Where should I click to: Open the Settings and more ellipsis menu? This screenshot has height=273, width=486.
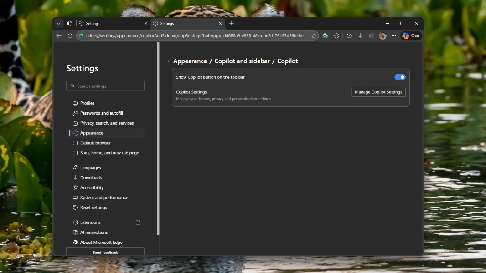coord(394,36)
